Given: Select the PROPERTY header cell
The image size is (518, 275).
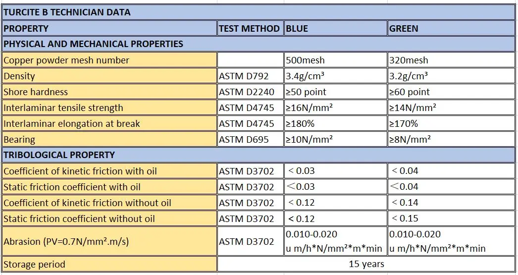Looking at the screenshot, I should pyautogui.click(x=109, y=28).
